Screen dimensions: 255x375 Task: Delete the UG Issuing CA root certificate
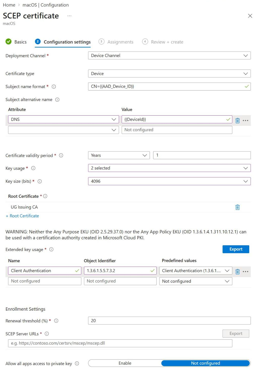tap(237, 207)
